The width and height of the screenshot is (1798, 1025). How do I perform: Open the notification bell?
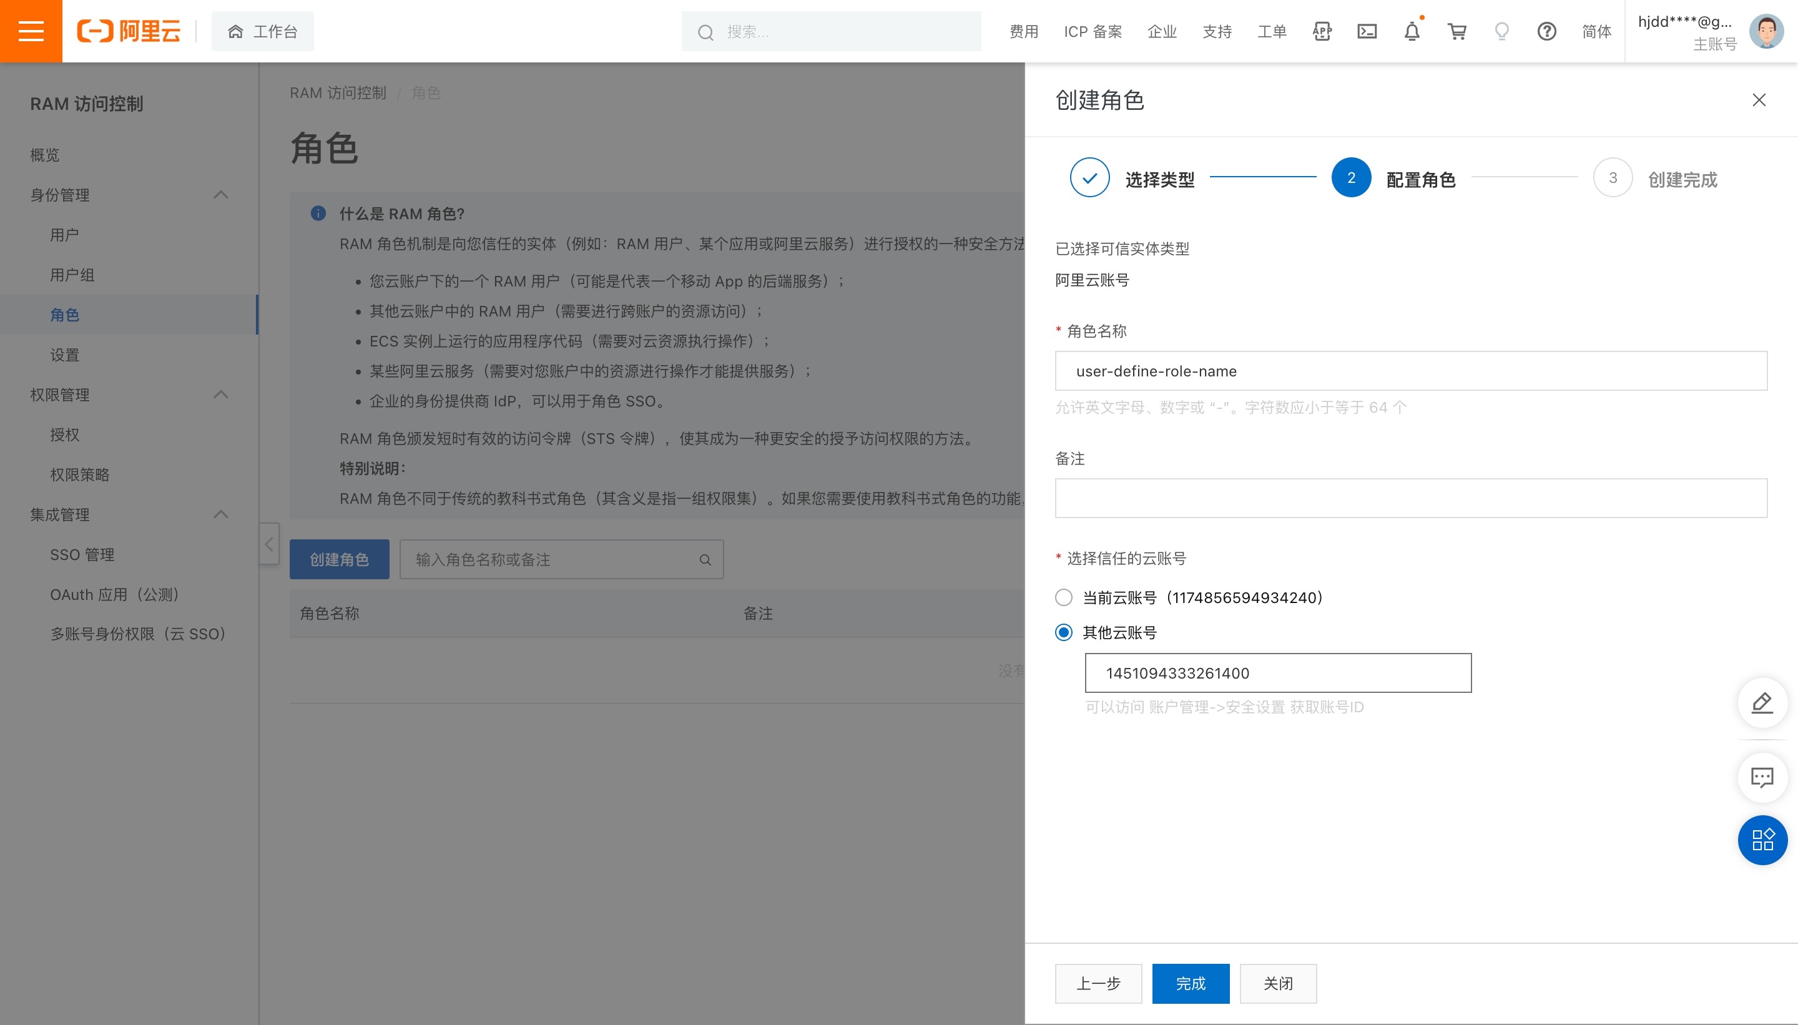coord(1412,31)
